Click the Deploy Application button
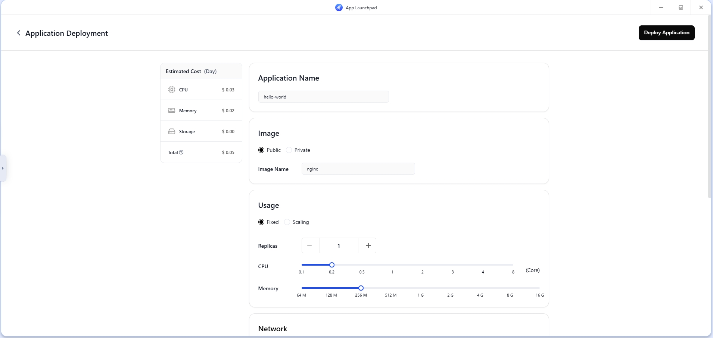 coord(666,33)
